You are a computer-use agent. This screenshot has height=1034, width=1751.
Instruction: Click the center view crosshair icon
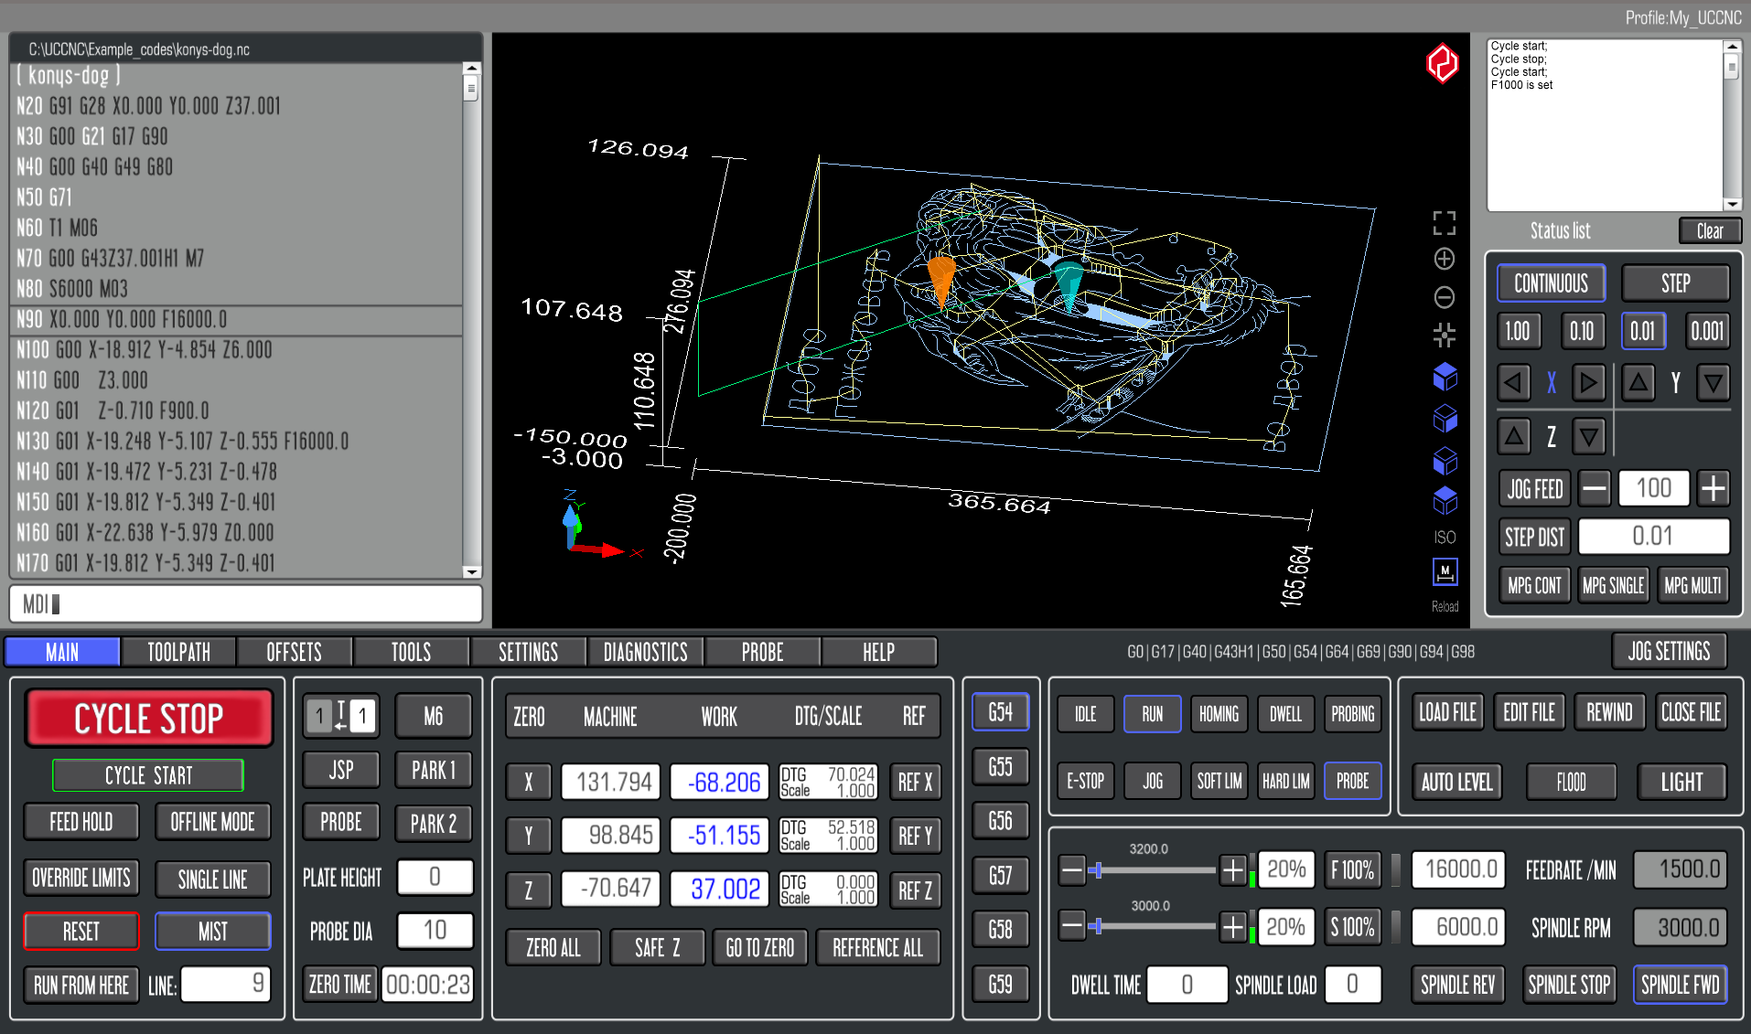click(x=1444, y=336)
